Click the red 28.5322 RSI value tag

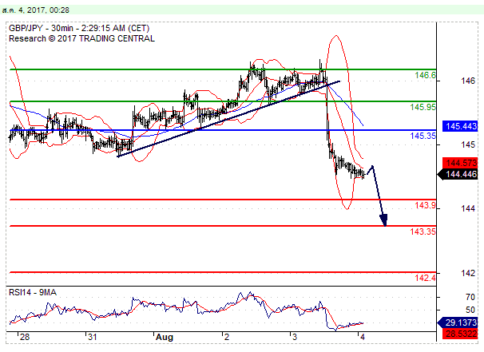point(460,334)
